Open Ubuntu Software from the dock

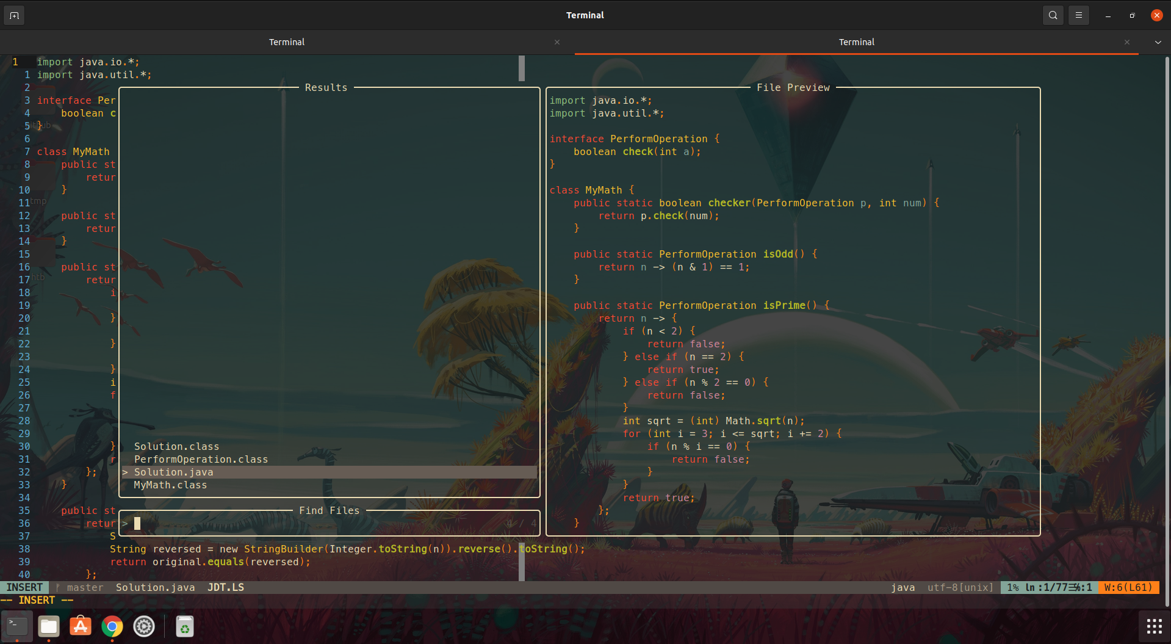coord(81,626)
